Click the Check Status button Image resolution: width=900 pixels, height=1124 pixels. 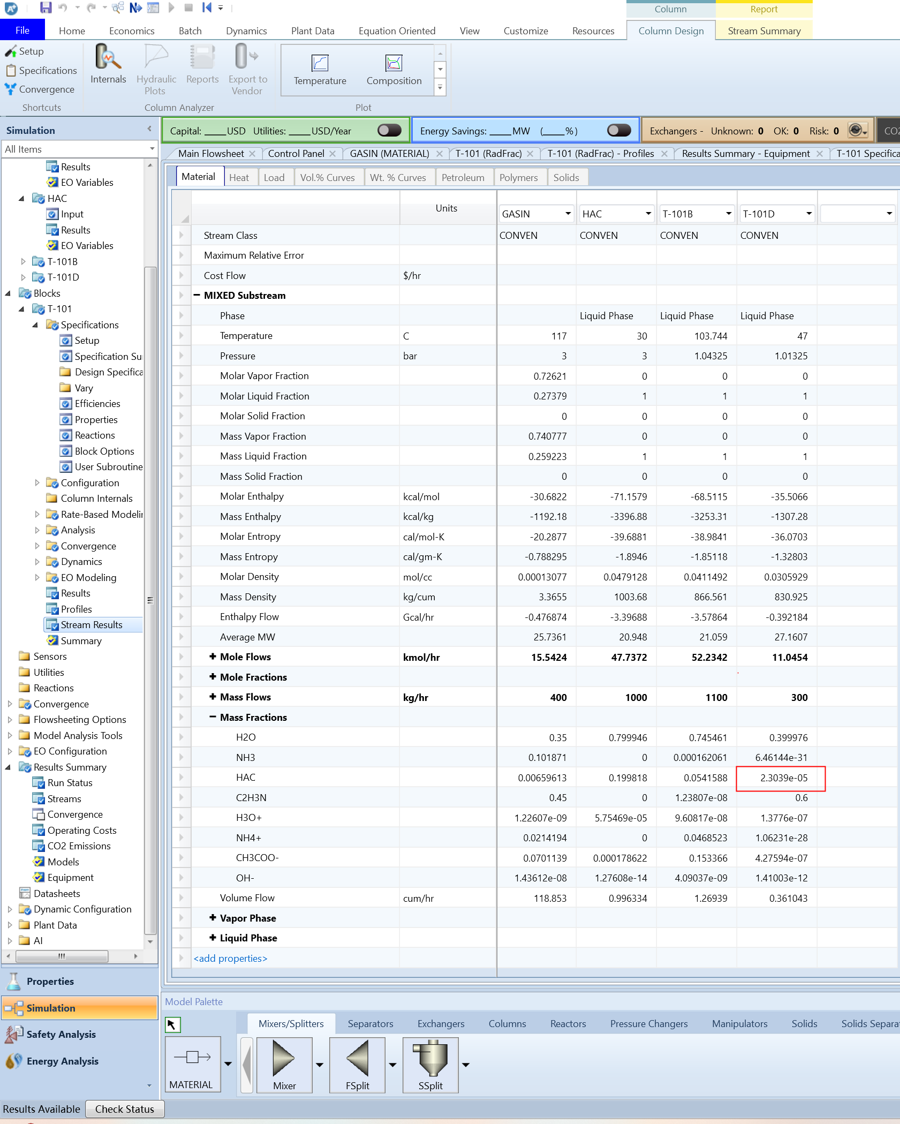pyautogui.click(x=125, y=1109)
